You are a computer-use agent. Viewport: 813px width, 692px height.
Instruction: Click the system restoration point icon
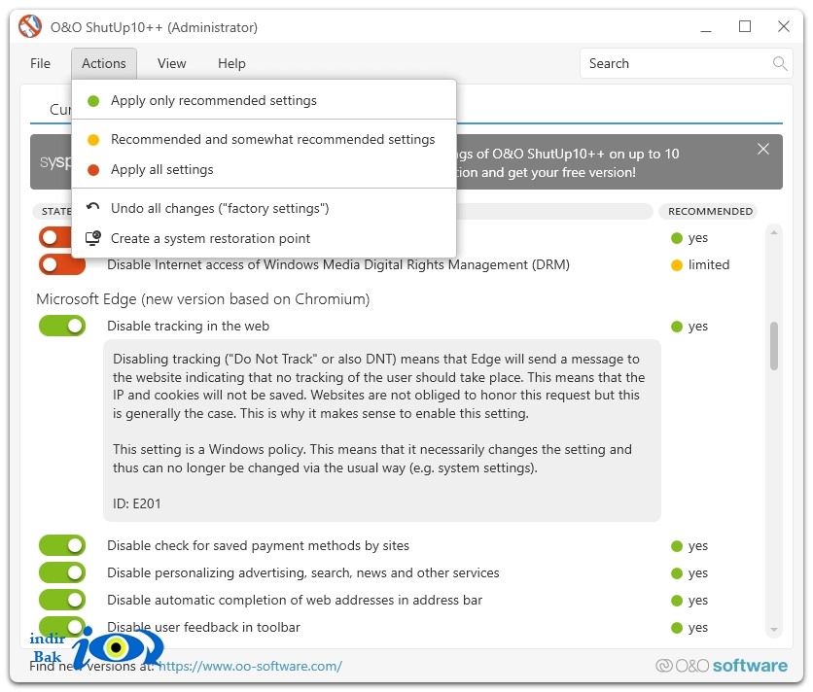[93, 238]
